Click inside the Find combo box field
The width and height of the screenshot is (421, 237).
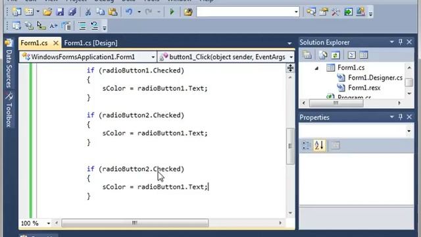tap(245, 12)
